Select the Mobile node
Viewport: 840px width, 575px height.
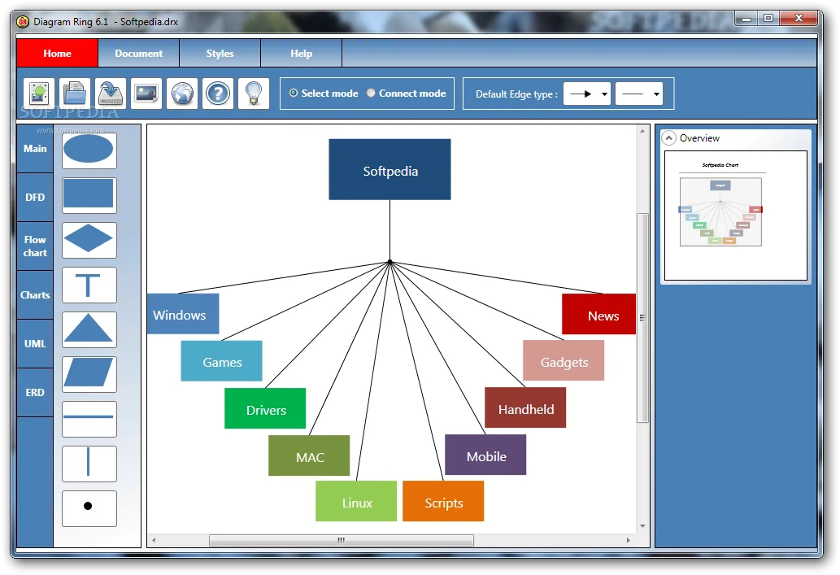(485, 455)
